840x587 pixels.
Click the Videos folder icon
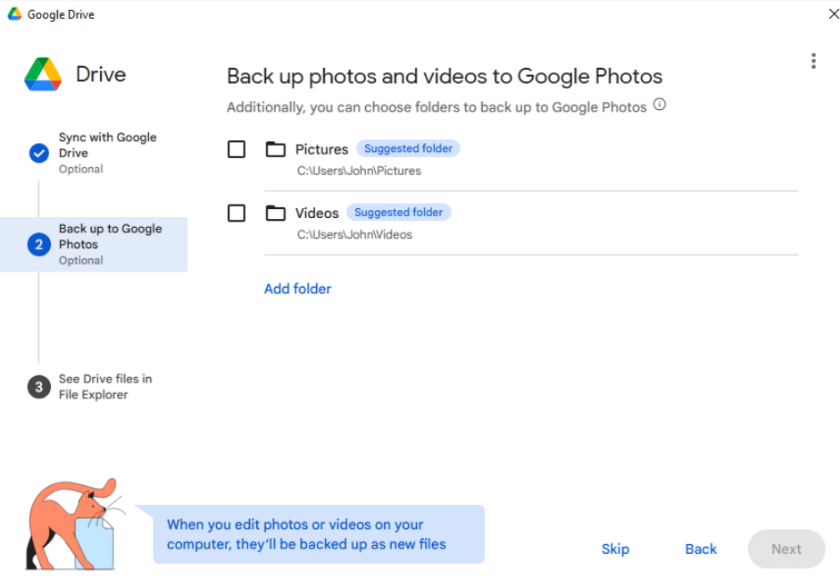tap(276, 214)
